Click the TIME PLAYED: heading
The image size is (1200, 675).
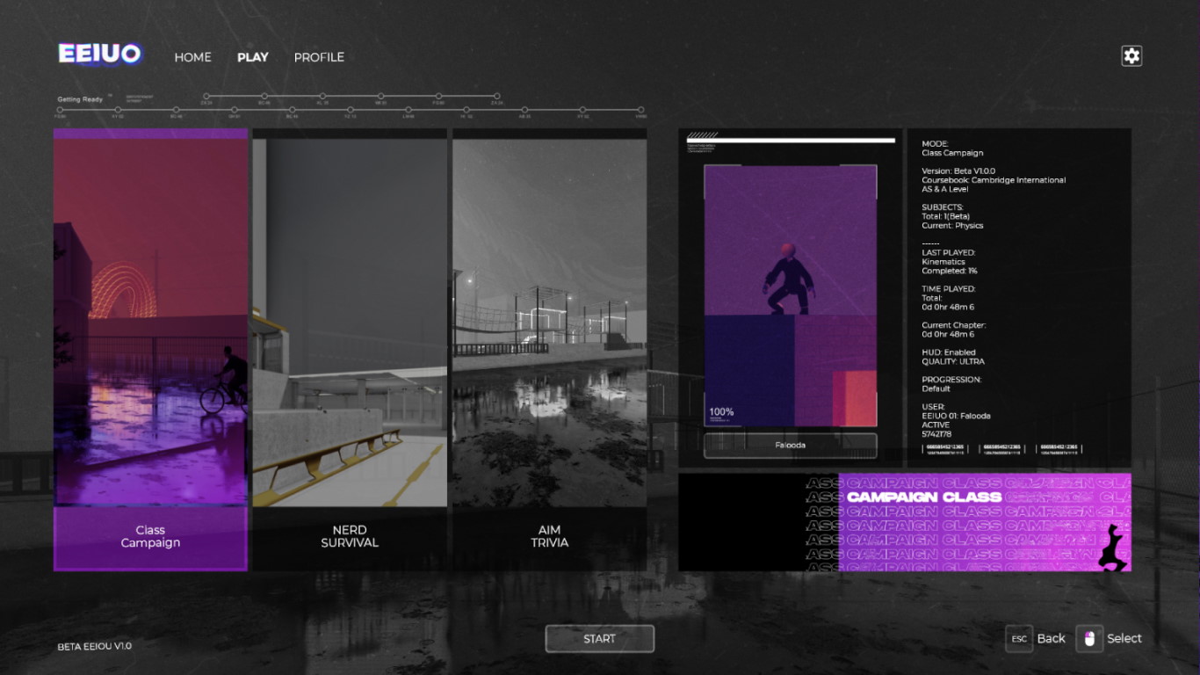(x=949, y=289)
